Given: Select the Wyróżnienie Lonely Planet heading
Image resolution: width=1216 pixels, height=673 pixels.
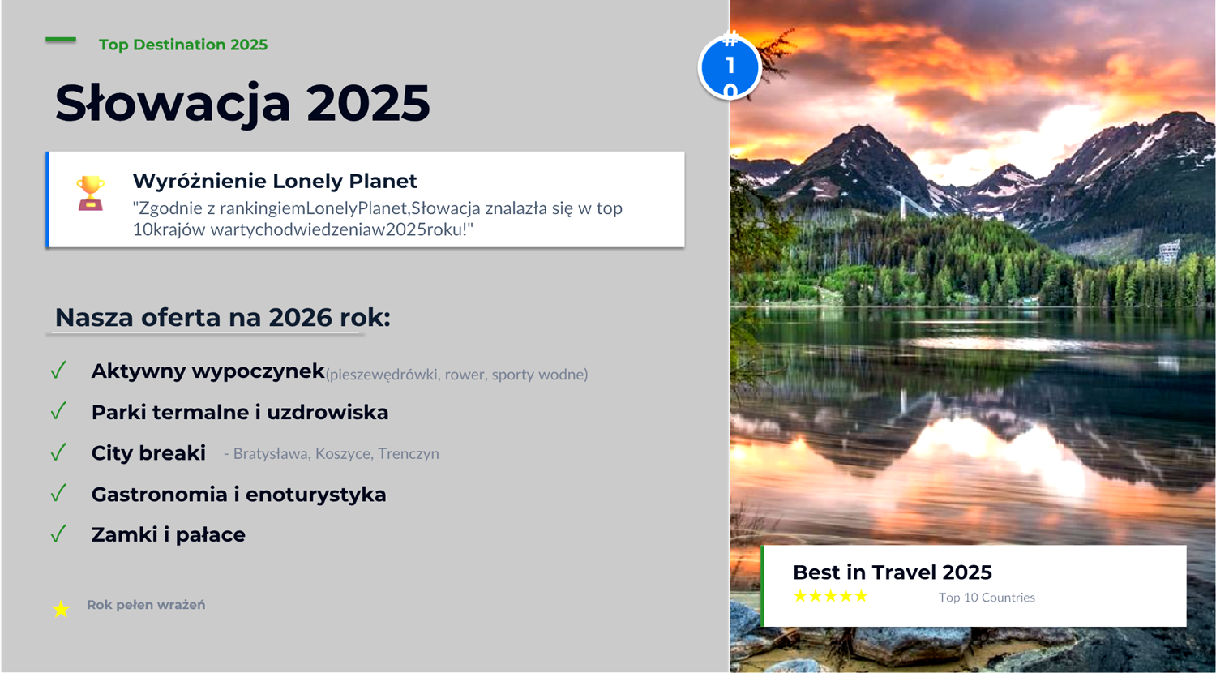Looking at the screenshot, I should click(275, 181).
